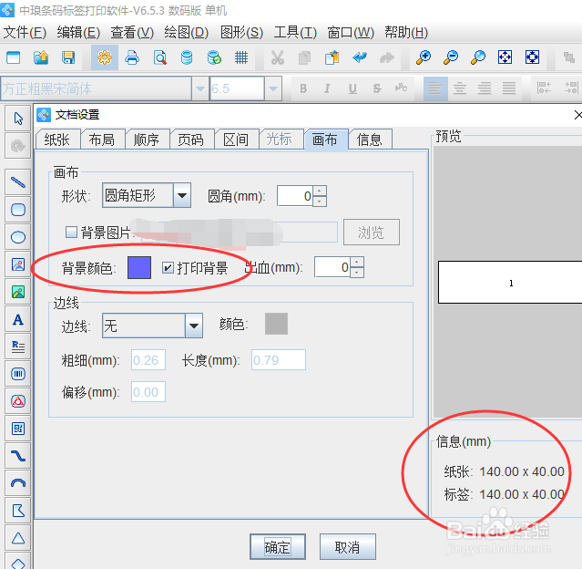Switch to the 顺序 tab

coord(147,140)
